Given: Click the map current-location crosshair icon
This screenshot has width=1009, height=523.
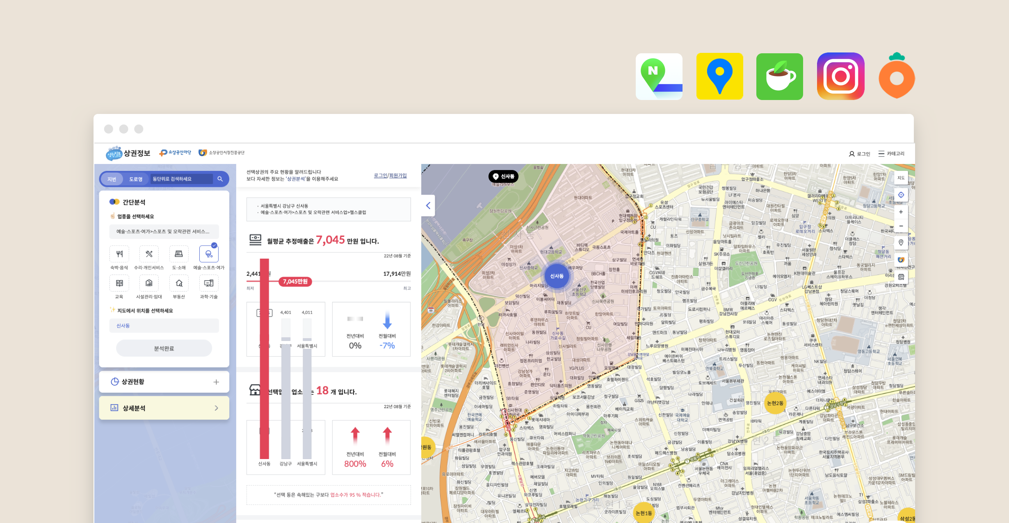Looking at the screenshot, I should [x=901, y=195].
